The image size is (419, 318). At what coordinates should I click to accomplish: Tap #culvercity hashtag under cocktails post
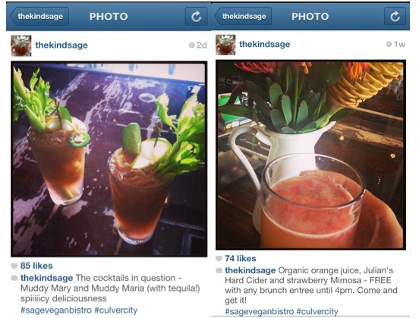(x=116, y=310)
